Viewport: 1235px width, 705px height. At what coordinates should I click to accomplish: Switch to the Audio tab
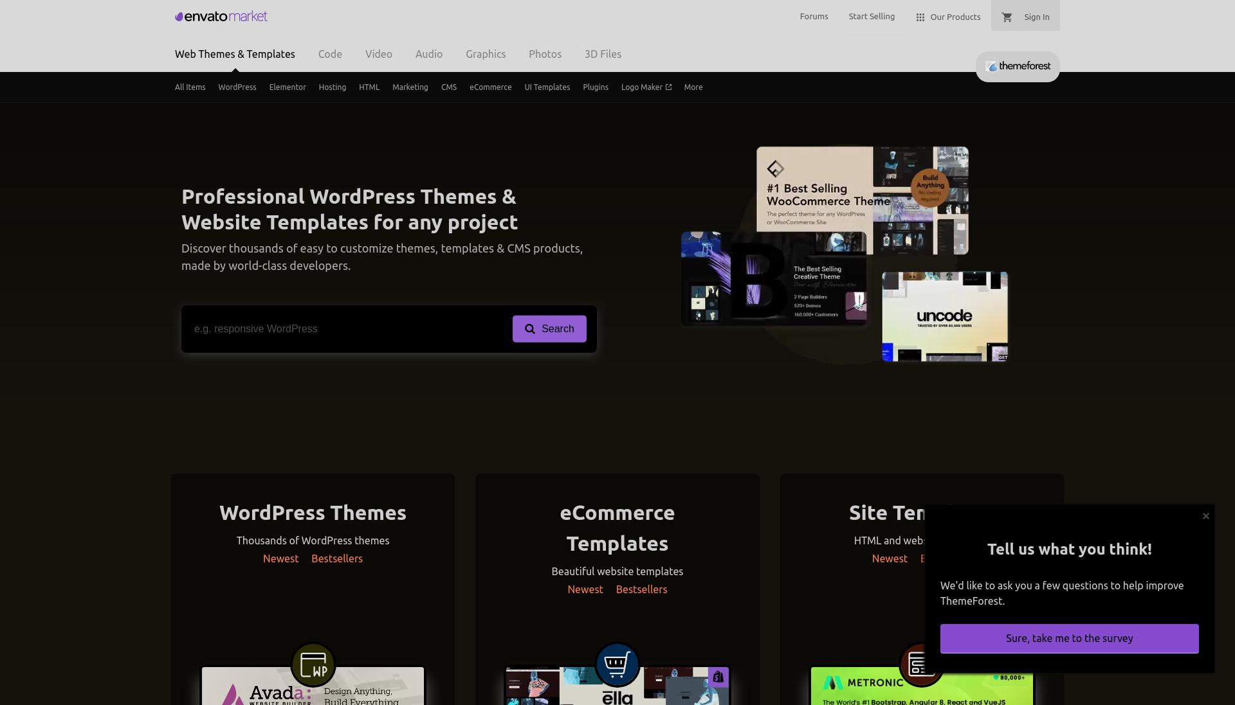pyautogui.click(x=429, y=54)
